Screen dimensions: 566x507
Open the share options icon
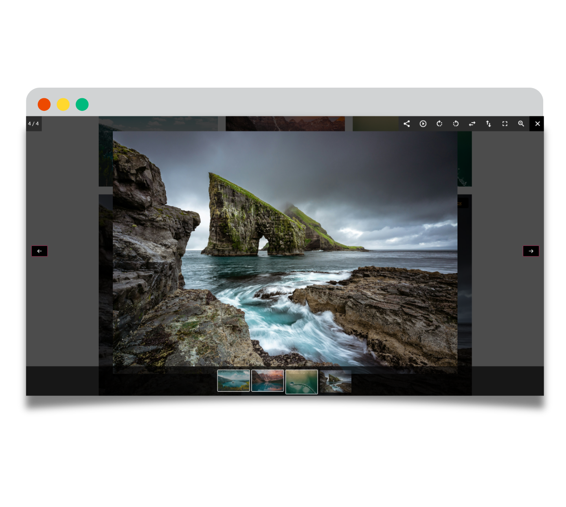406,124
